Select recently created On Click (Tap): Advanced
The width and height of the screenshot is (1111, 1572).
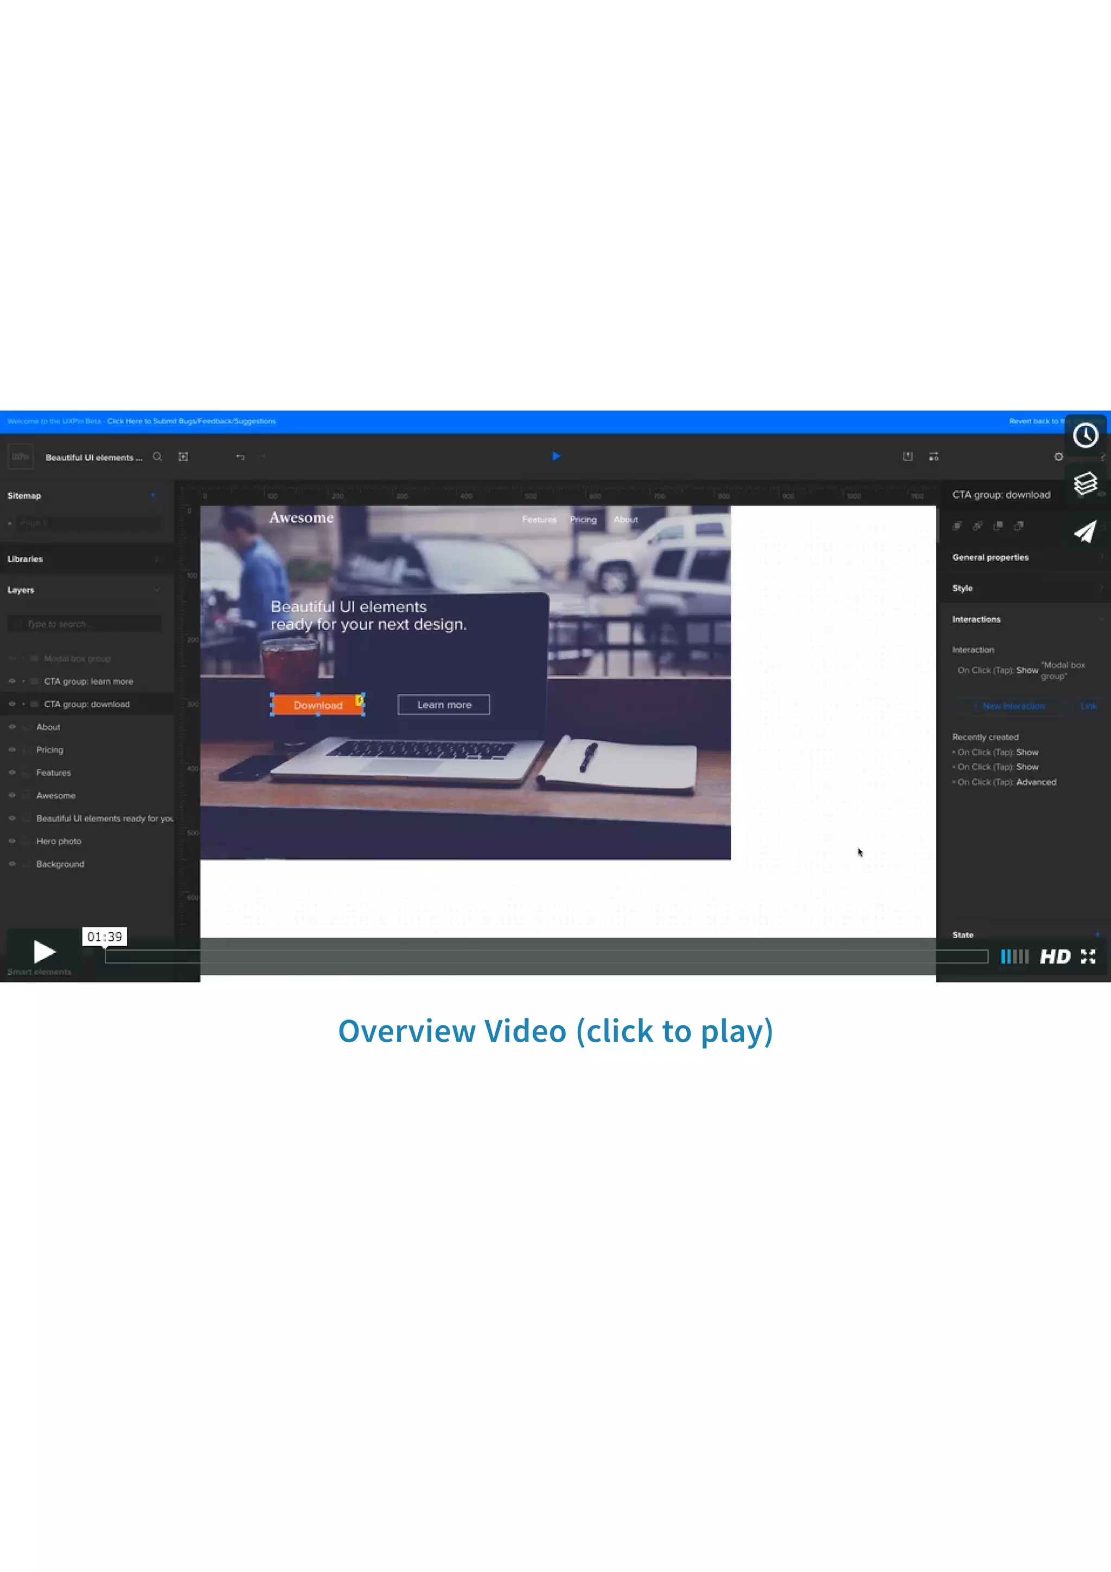pos(1006,782)
